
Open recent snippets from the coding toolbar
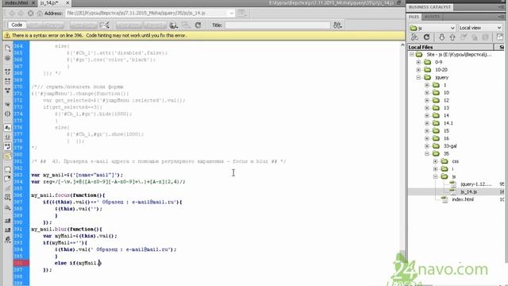[x=8, y=197]
